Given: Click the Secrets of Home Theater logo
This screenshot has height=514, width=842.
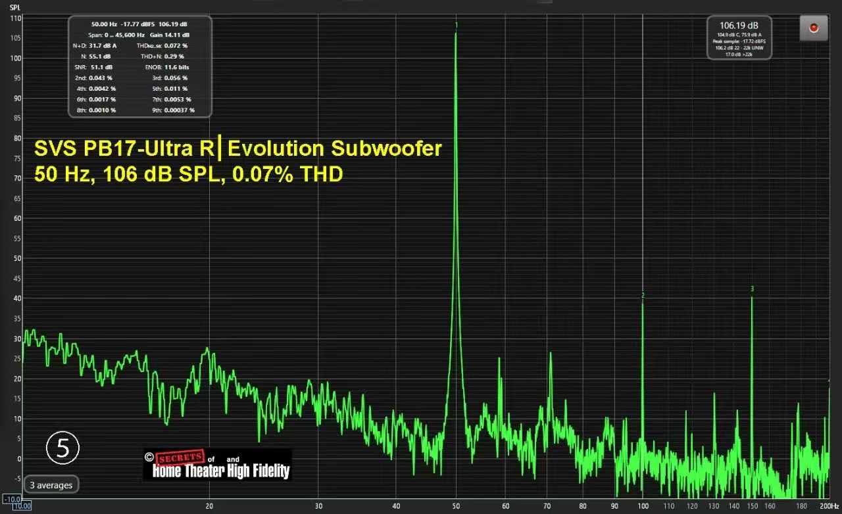Looking at the screenshot, I should click(x=217, y=465).
